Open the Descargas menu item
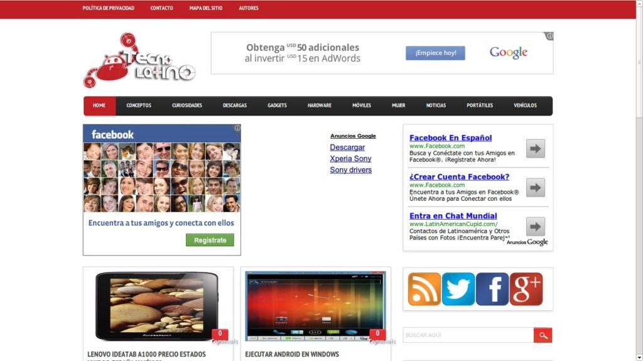The height and width of the screenshot is (361, 643). click(x=235, y=105)
